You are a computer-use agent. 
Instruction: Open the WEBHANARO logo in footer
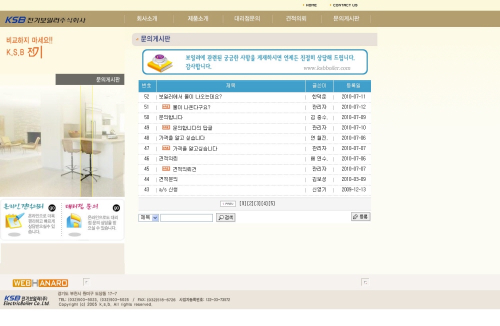40,283
